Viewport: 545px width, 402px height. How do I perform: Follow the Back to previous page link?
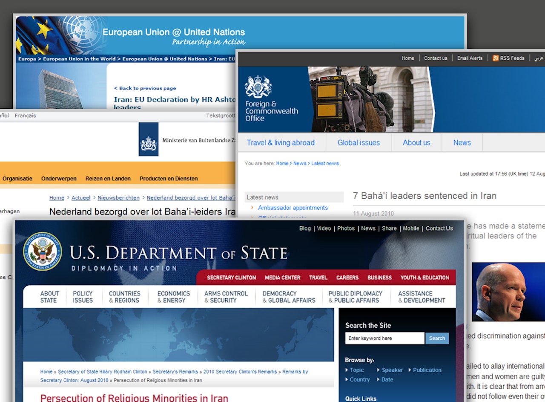tap(145, 88)
